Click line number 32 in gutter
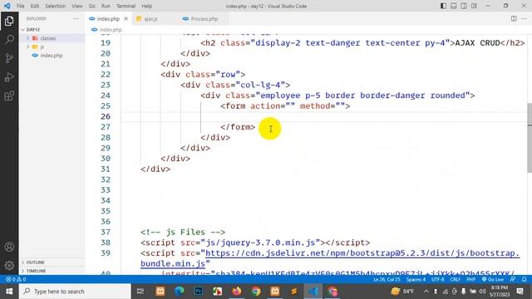 (x=106, y=179)
